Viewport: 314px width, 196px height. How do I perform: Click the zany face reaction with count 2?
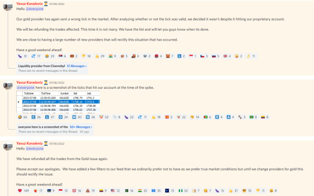[x=239, y=56]
